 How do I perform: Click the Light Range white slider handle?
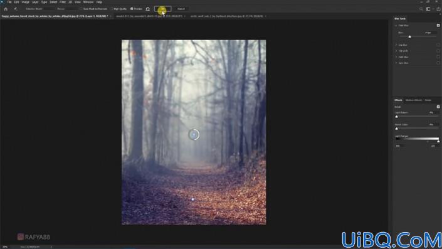[x=438, y=141]
